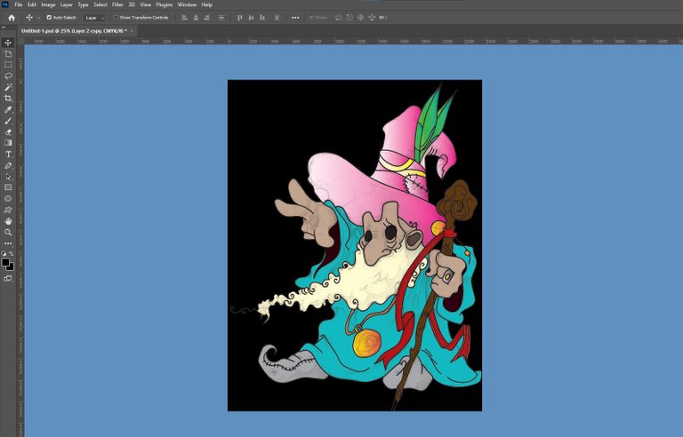Click the wizard artwork on the canvas
The image size is (683, 437).
point(355,245)
